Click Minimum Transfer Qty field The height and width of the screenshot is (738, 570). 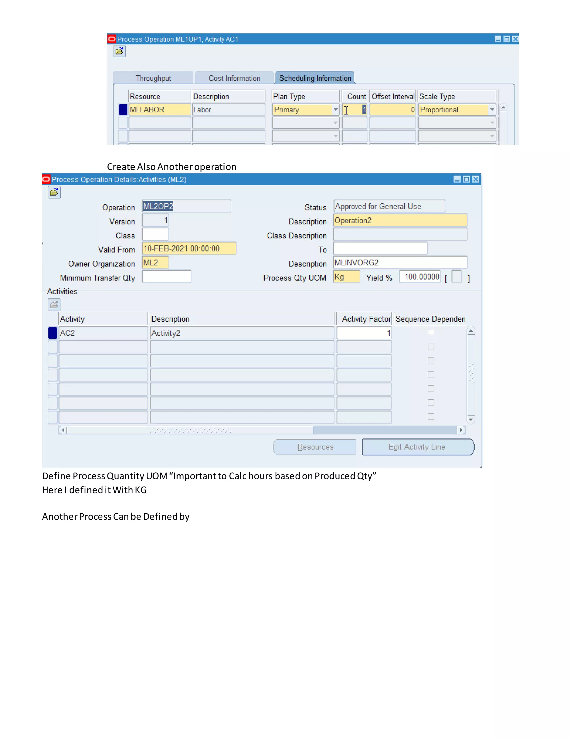point(166,277)
